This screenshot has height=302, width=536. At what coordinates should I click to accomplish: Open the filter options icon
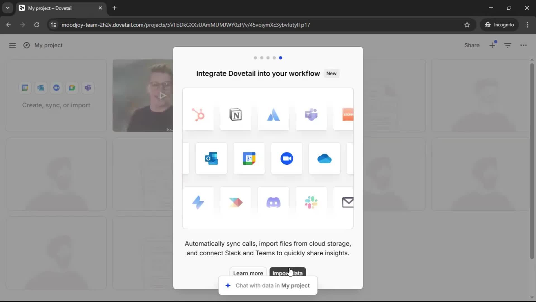(x=508, y=45)
